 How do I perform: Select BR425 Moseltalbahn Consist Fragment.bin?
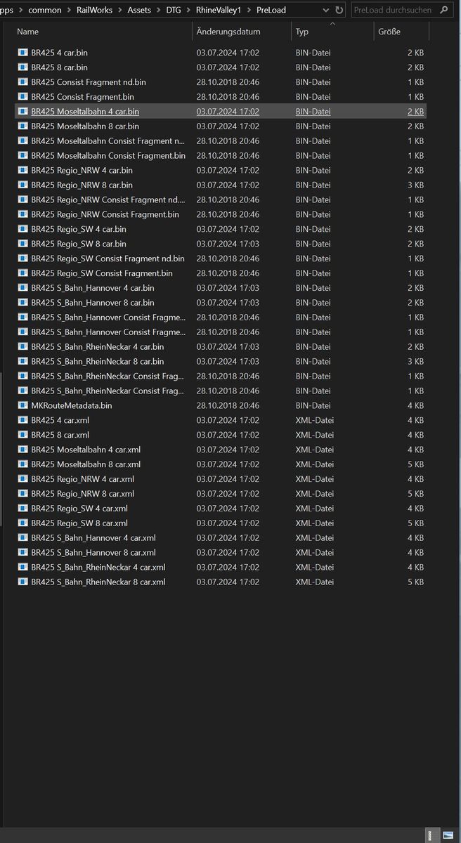220,155
